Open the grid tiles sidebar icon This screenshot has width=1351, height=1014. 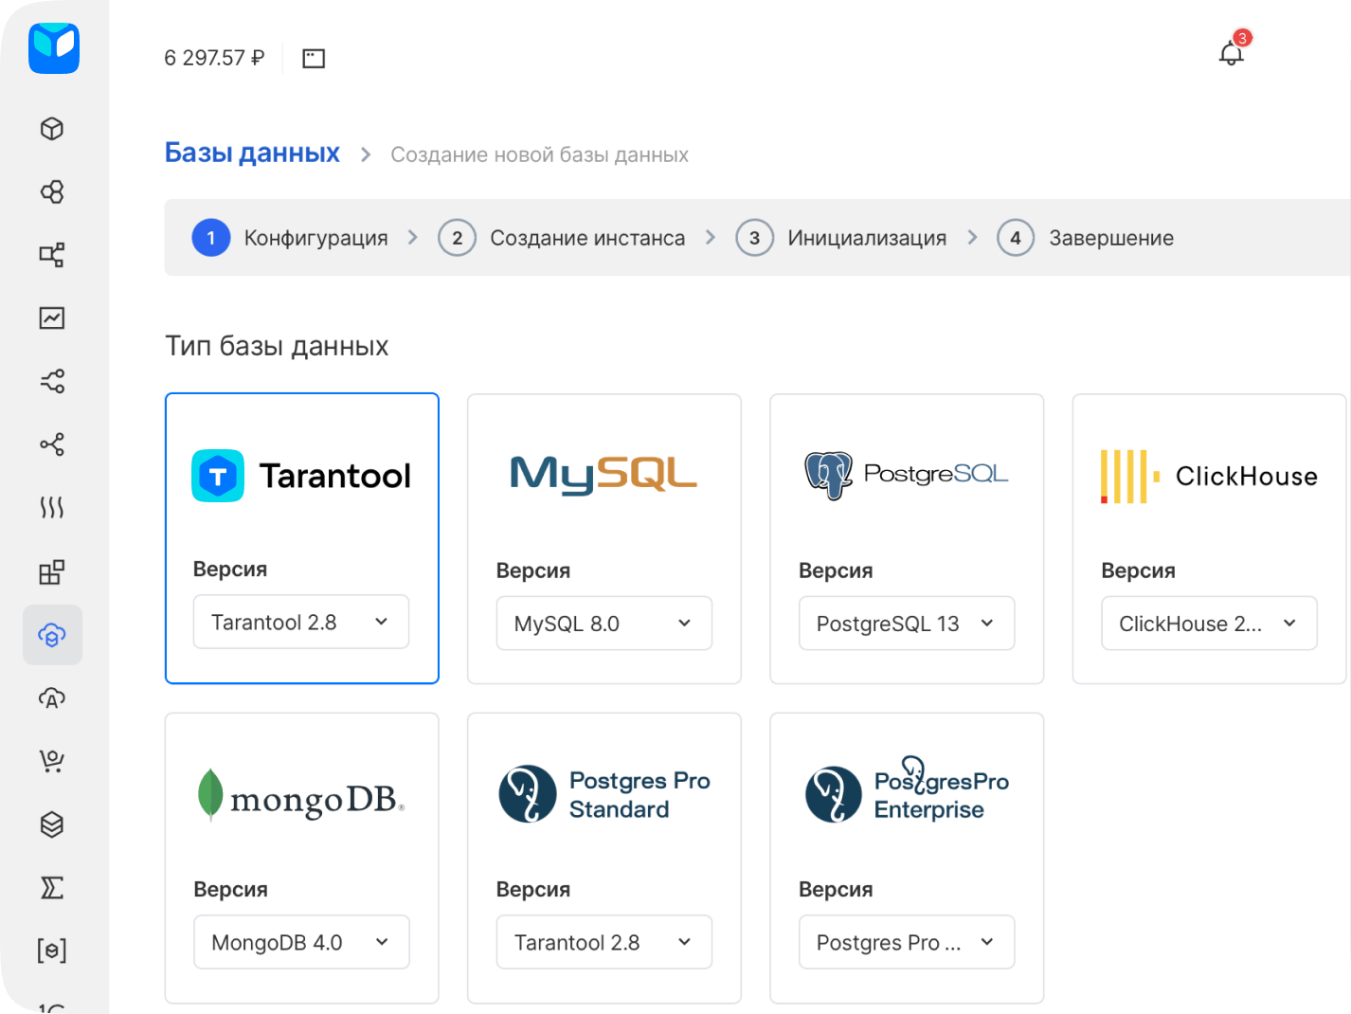pyautogui.click(x=52, y=571)
